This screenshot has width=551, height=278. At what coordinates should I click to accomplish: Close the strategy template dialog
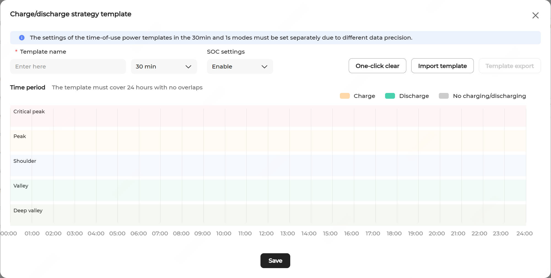pyautogui.click(x=535, y=15)
